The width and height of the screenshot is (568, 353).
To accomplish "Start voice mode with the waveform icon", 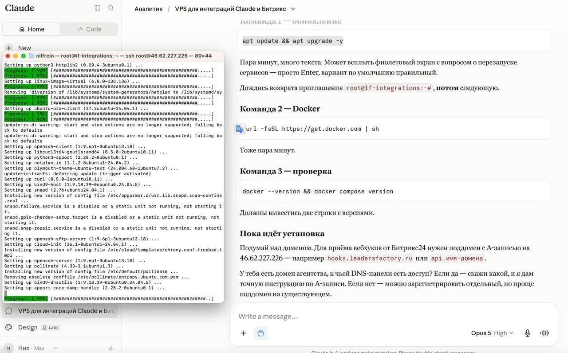I will (544, 333).
